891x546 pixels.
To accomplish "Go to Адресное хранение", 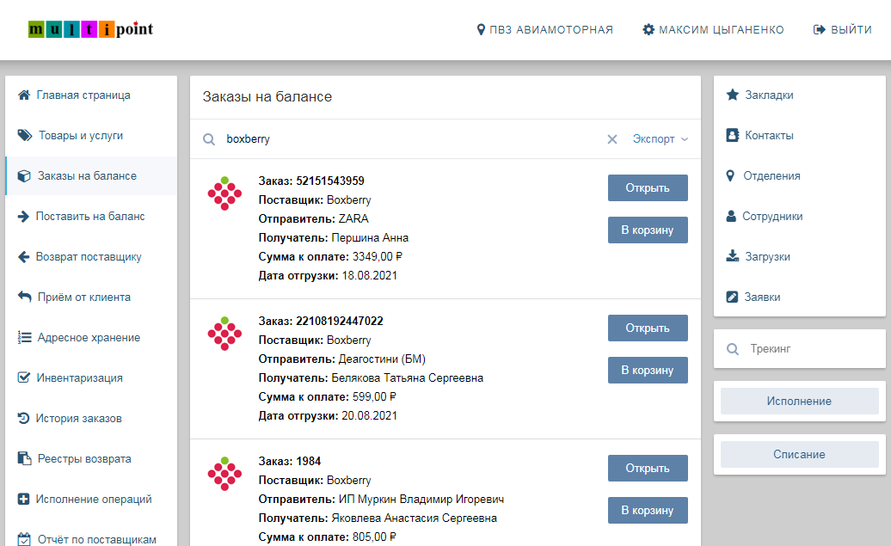I will pyautogui.click(x=91, y=337).
